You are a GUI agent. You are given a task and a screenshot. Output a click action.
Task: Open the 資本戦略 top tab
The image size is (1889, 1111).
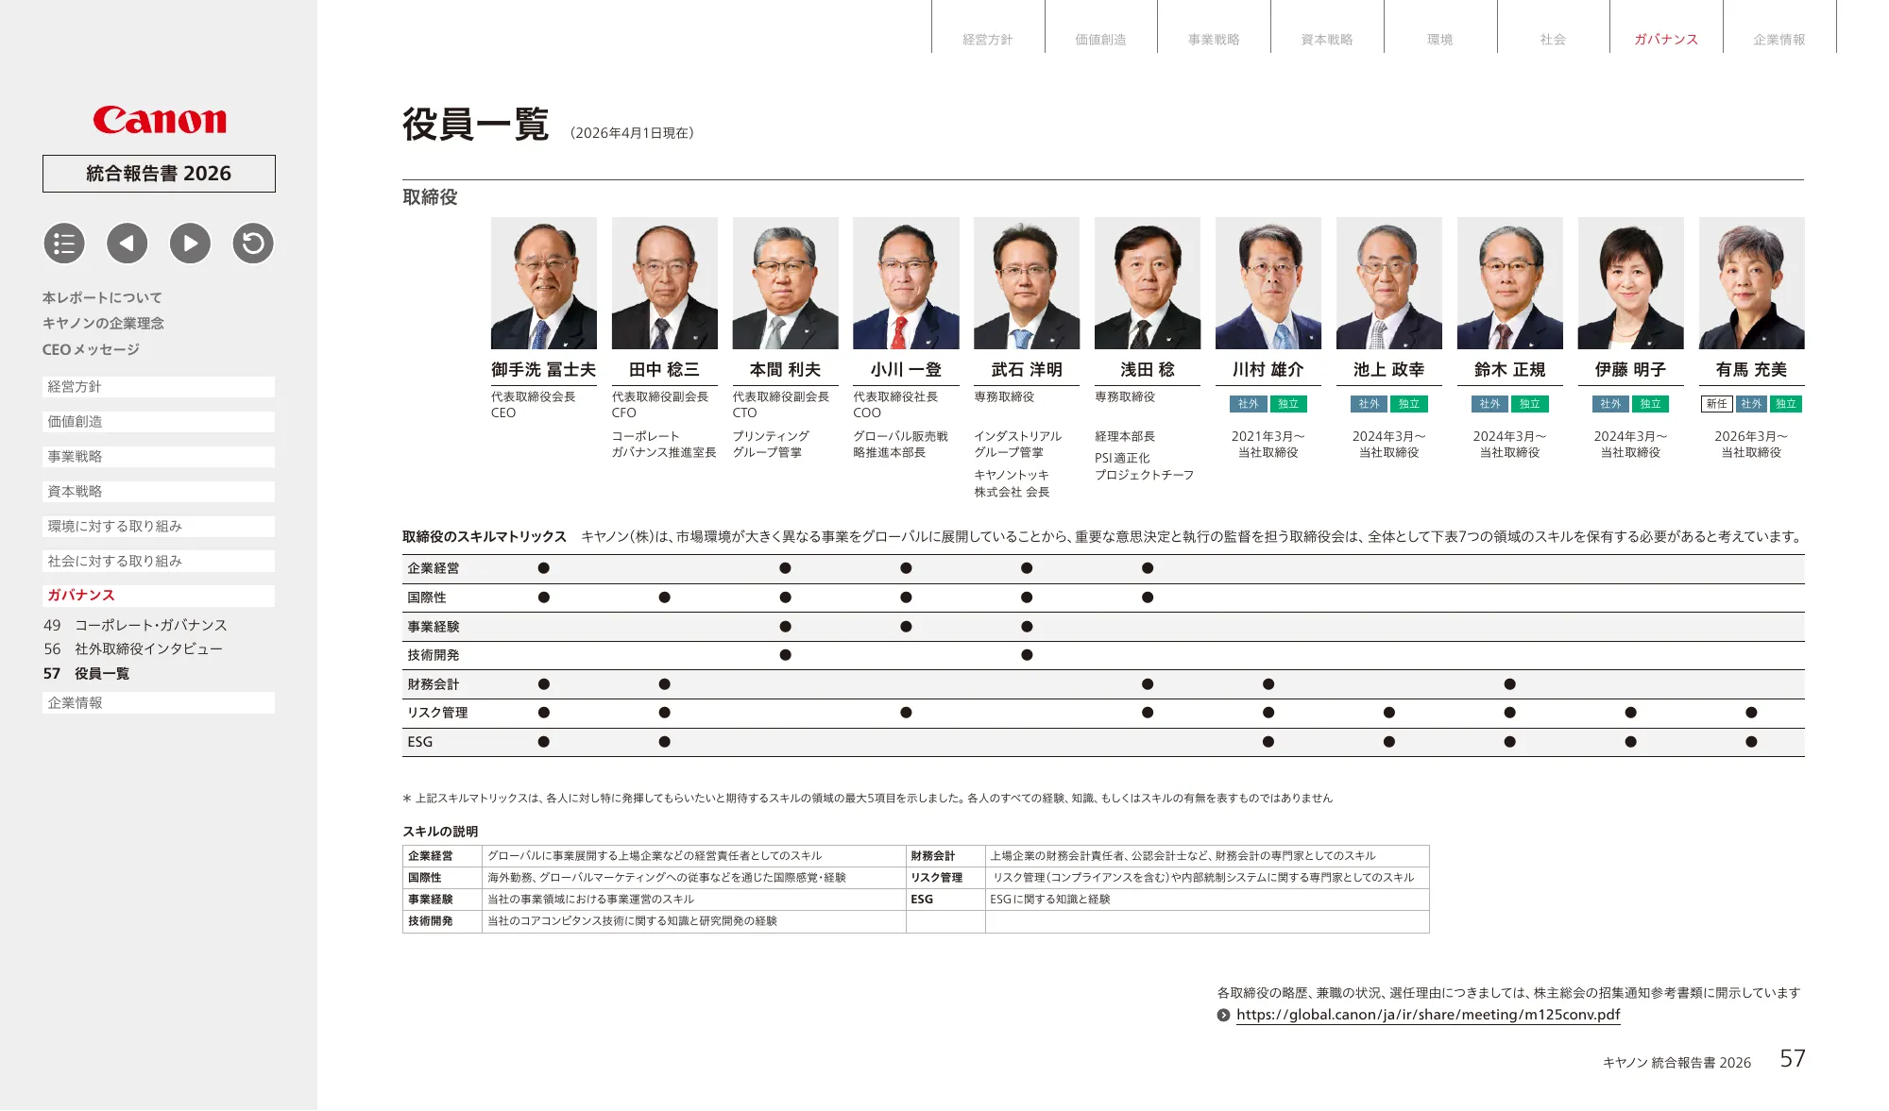pyautogui.click(x=1327, y=39)
